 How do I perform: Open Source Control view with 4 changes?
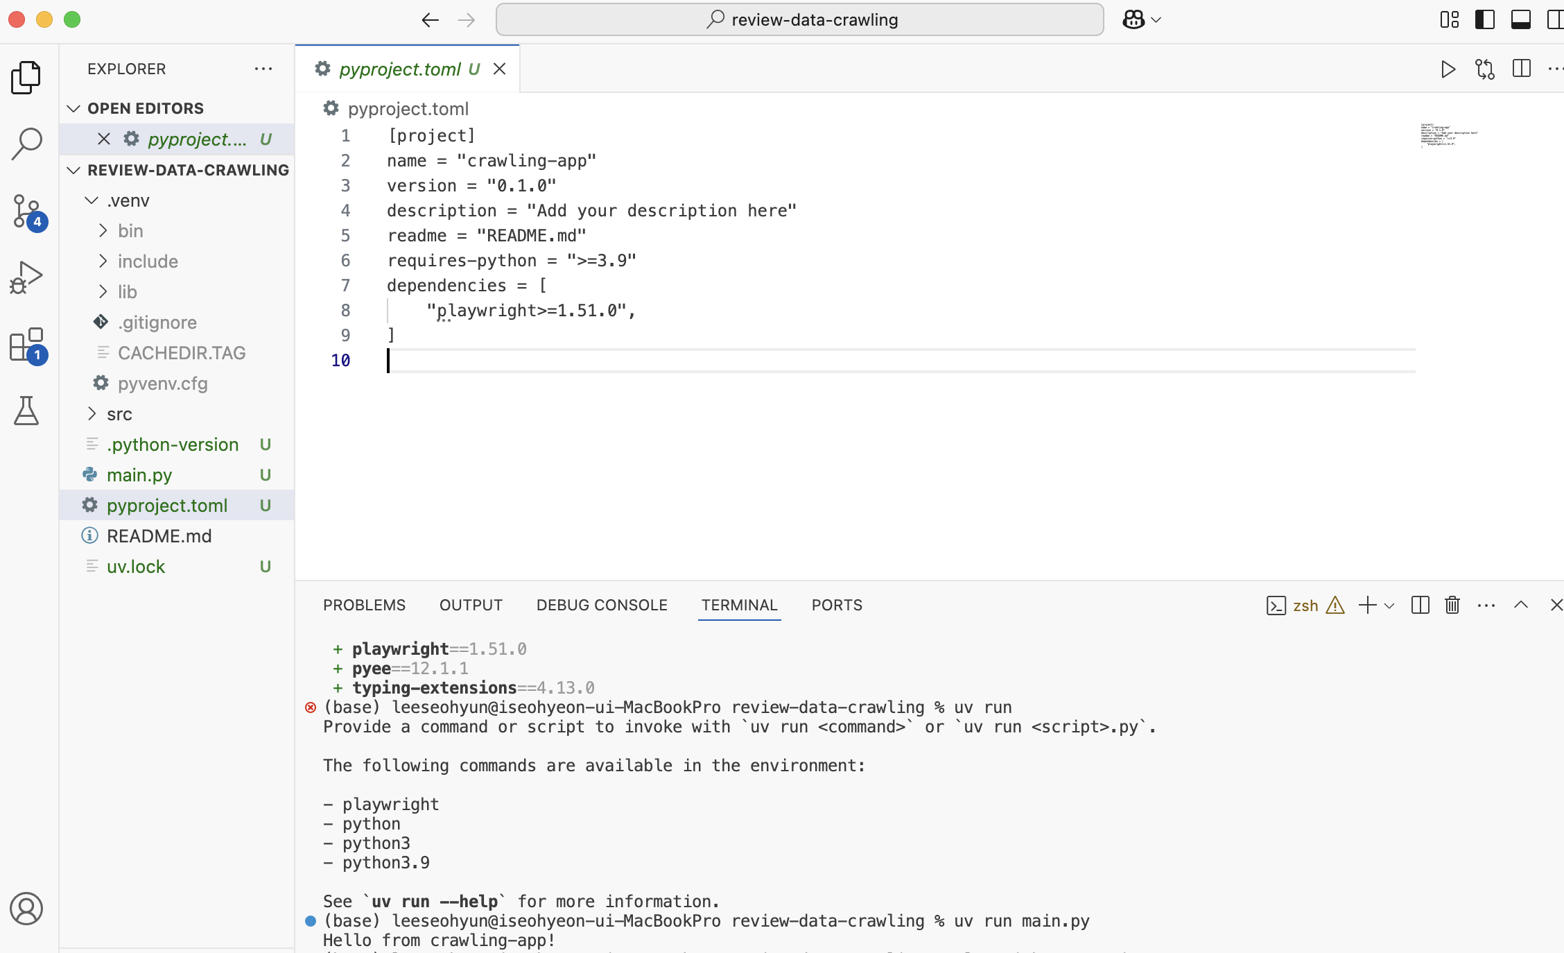[26, 211]
